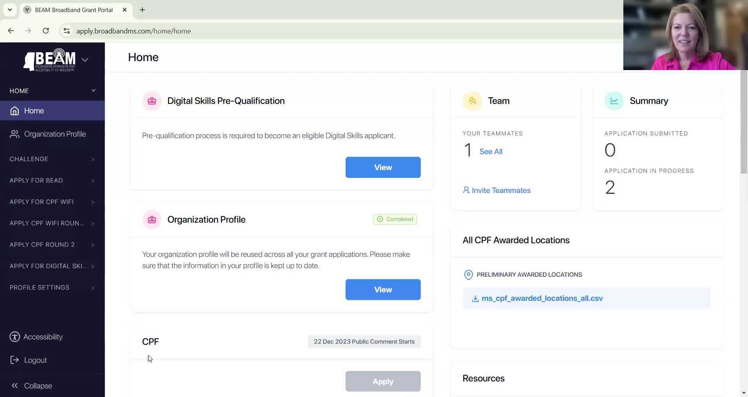Select the APPLY CPF ROUND 2 menu item
Viewport: 748px width, 397px height.
[x=42, y=245]
